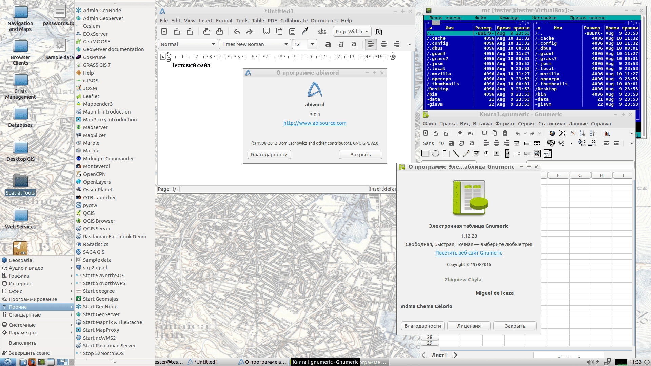Click the increase decimals icon in Gnumeric
This screenshot has height=366, width=651.
point(581,143)
